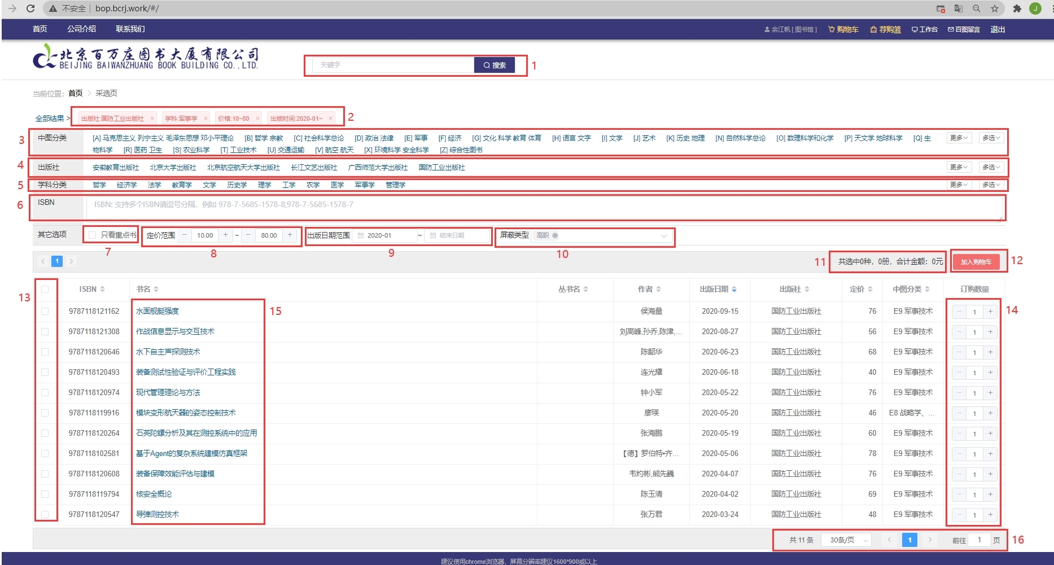Viewport: 1054px width, 565px height.
Task: Open browser extensions puzzle icon
Action: [x=1017, y=8]
